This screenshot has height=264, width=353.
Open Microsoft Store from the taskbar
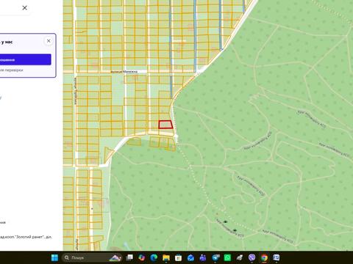pos(178,257)
